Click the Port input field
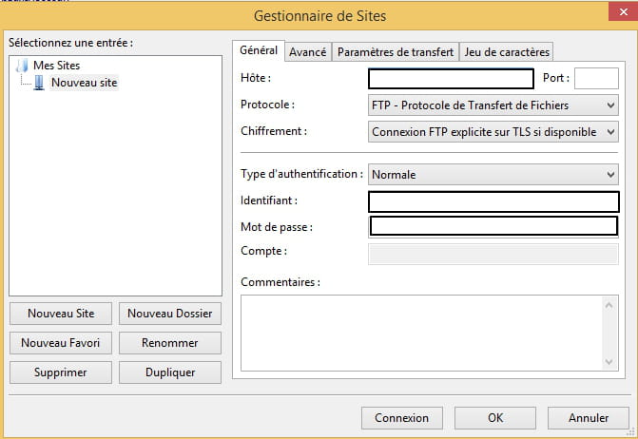 596,79
